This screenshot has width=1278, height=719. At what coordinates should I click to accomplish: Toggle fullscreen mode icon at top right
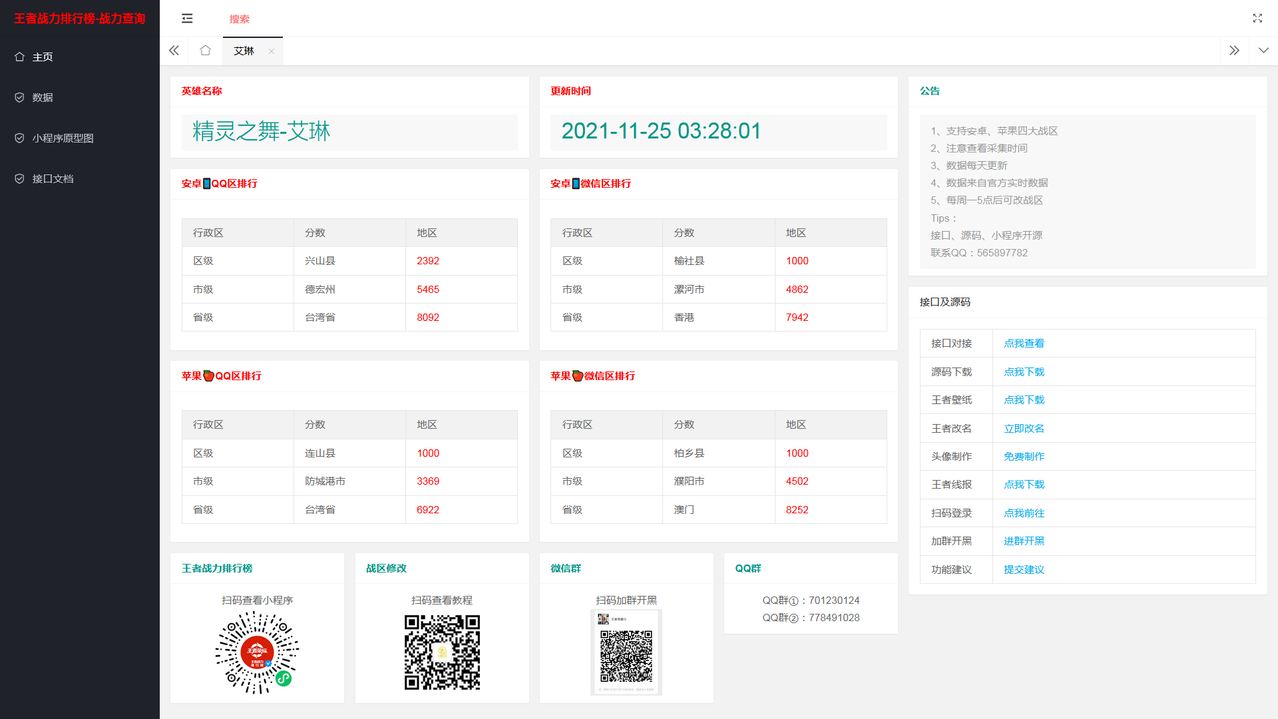point(1257,19)
